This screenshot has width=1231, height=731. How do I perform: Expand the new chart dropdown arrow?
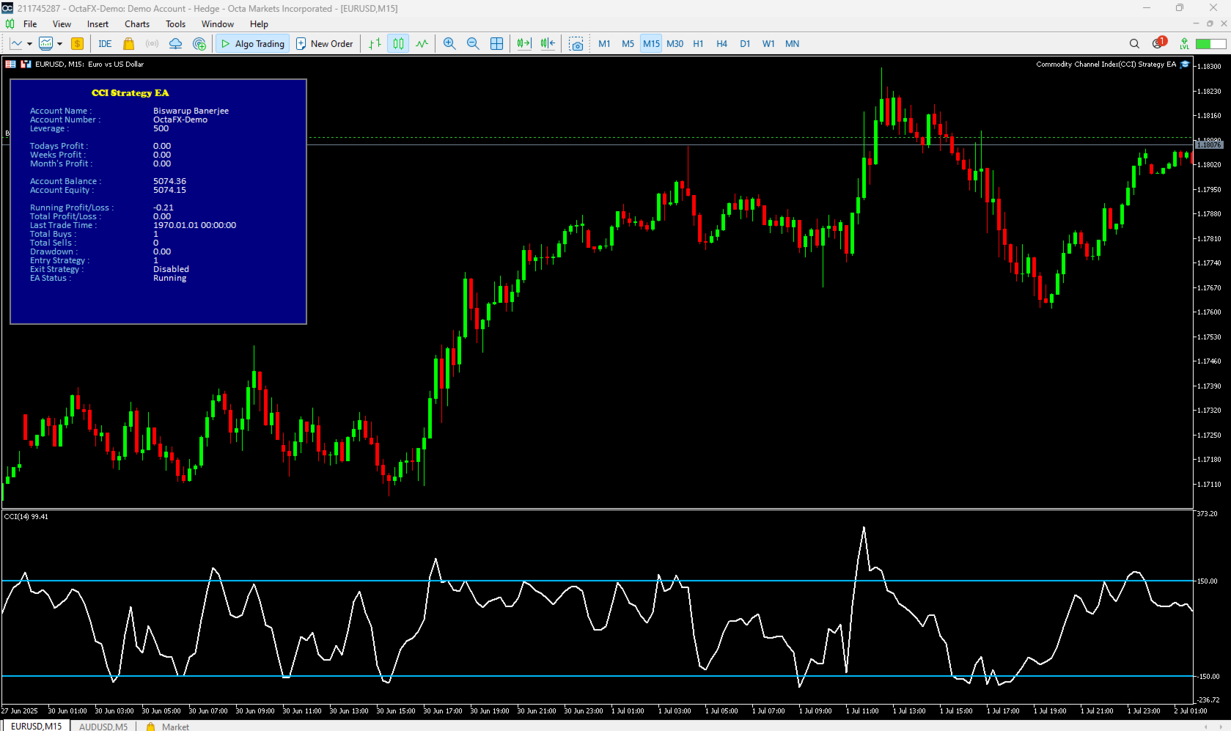coord(29,44)
